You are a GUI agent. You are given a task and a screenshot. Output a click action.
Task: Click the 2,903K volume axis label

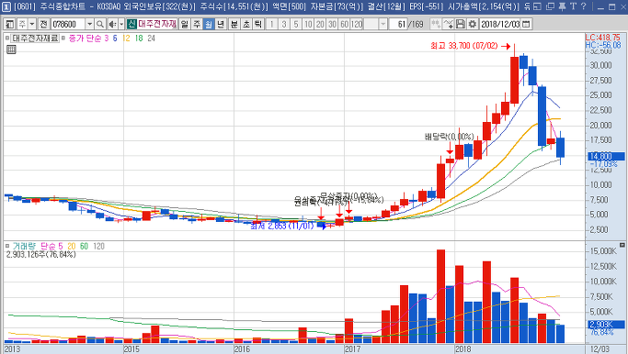(606, 325)
